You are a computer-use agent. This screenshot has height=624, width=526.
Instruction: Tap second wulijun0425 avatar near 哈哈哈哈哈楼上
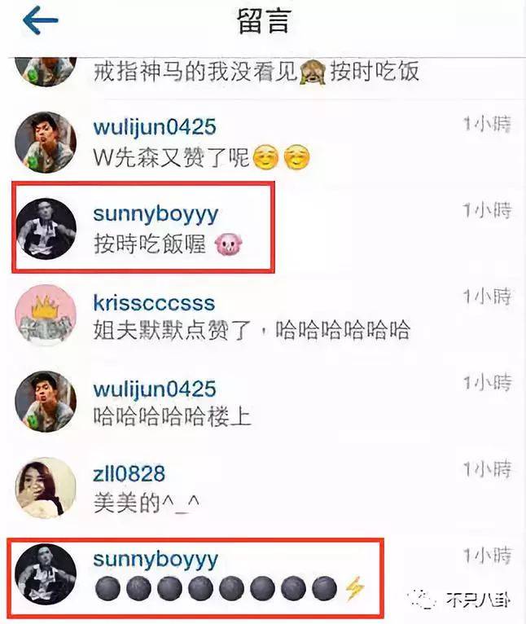pyautogui.click(x=46, y=402)
